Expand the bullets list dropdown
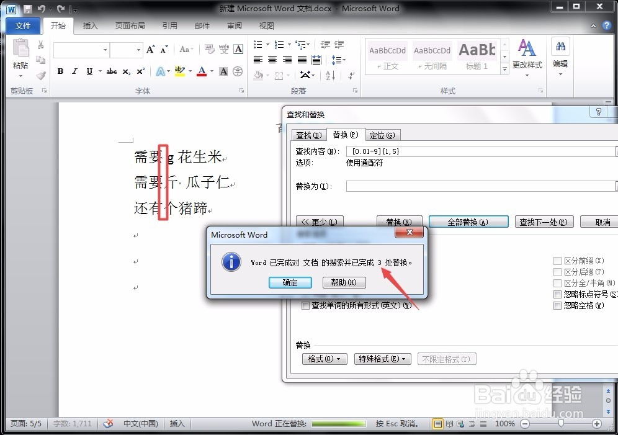The width and height of the screenshot is (618, 435). point(268,44)
